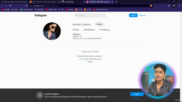Image resolution: width=182 pixels, height=102 pixels.
Task: Open khushal's profile picture
Action: tap(52, 31)
